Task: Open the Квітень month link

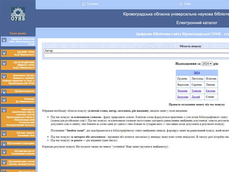Action: 210,91
